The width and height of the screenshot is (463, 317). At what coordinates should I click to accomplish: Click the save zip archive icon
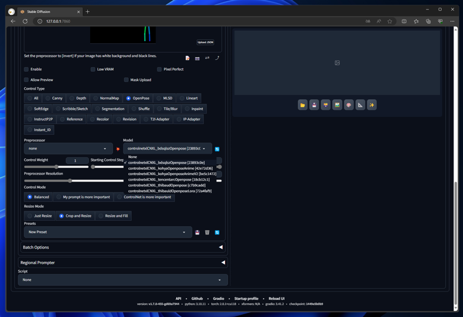point(325,105)
